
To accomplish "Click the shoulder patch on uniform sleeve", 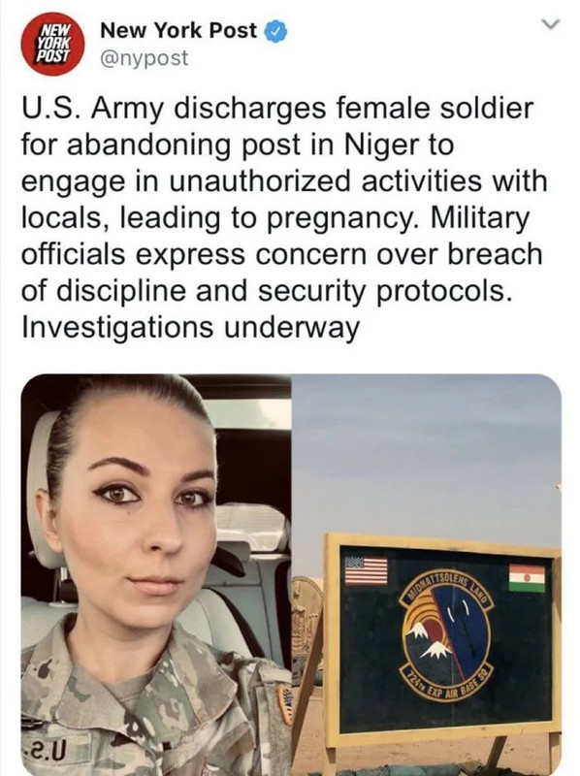I will pos(284,704).
